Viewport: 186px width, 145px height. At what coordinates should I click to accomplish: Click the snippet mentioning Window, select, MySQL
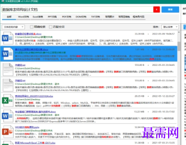click(x=95, y=104)
